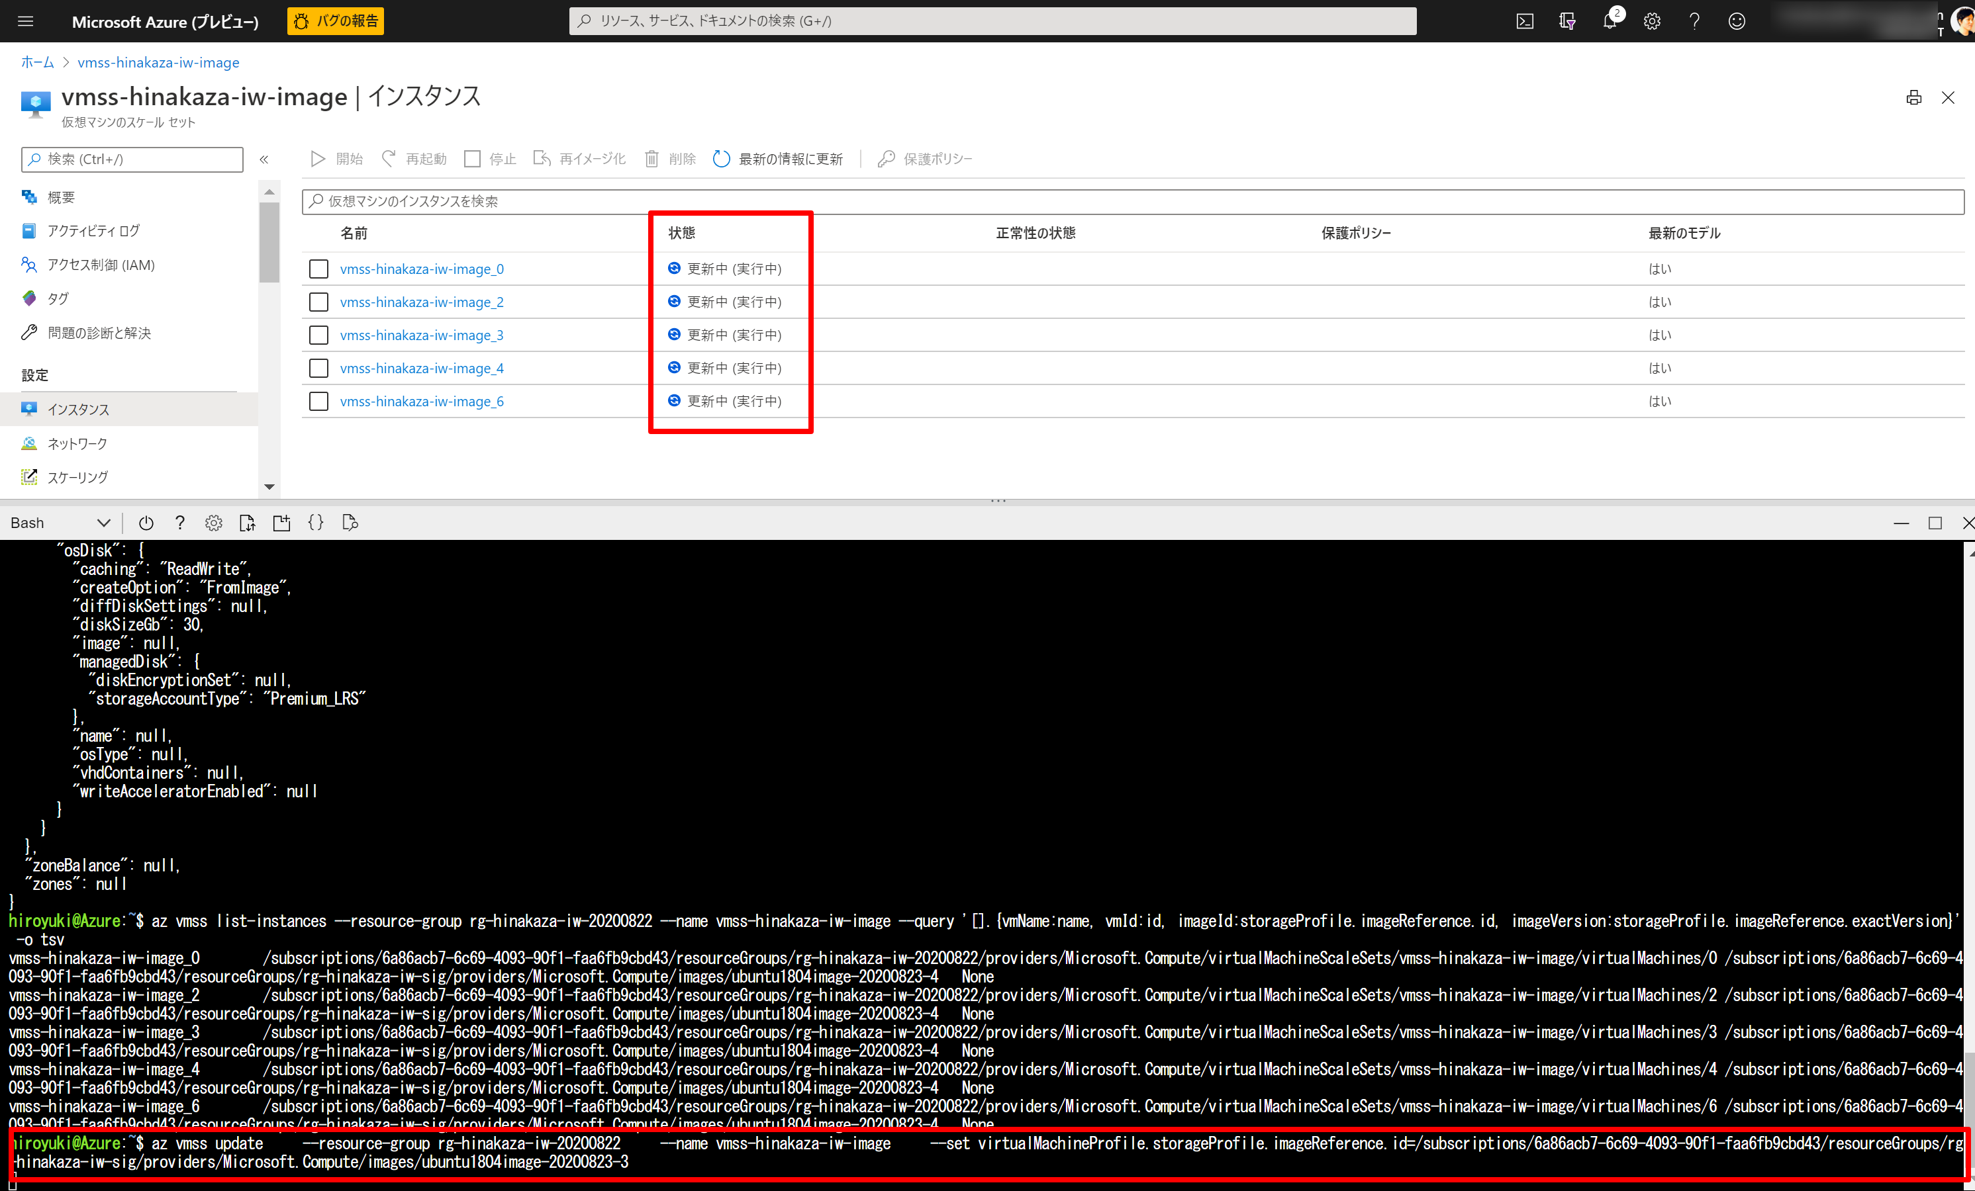Open Cloud Shell from top bar icon
The image size is (1975, 1191).
coord(1525,22)
